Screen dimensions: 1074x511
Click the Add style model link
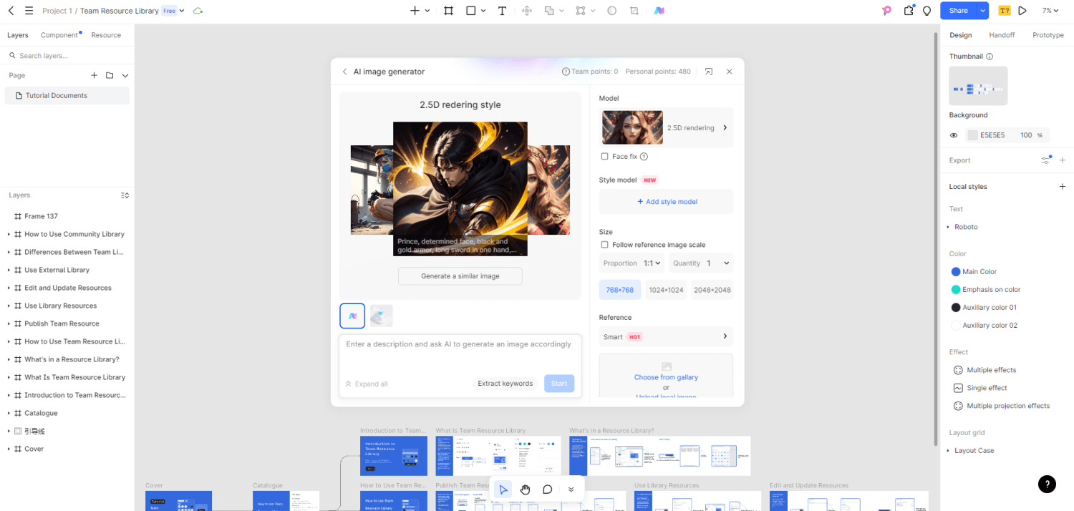pos(666,201)
